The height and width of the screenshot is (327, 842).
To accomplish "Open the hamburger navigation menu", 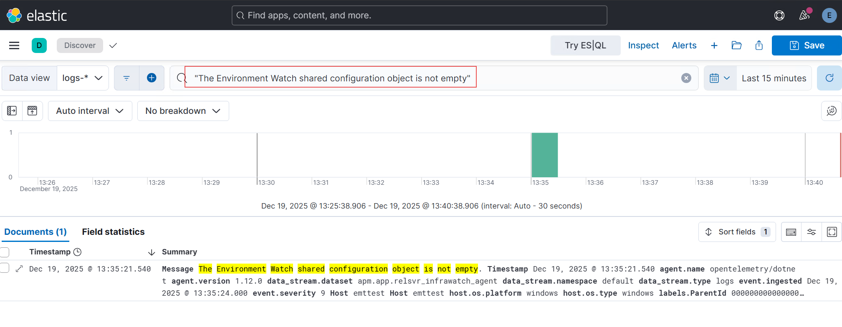I will [14, 45].
